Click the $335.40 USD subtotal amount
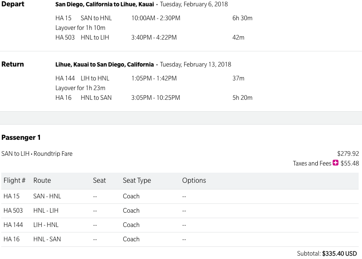The width and height of the screenshot is (362, 259). [339, 254]
